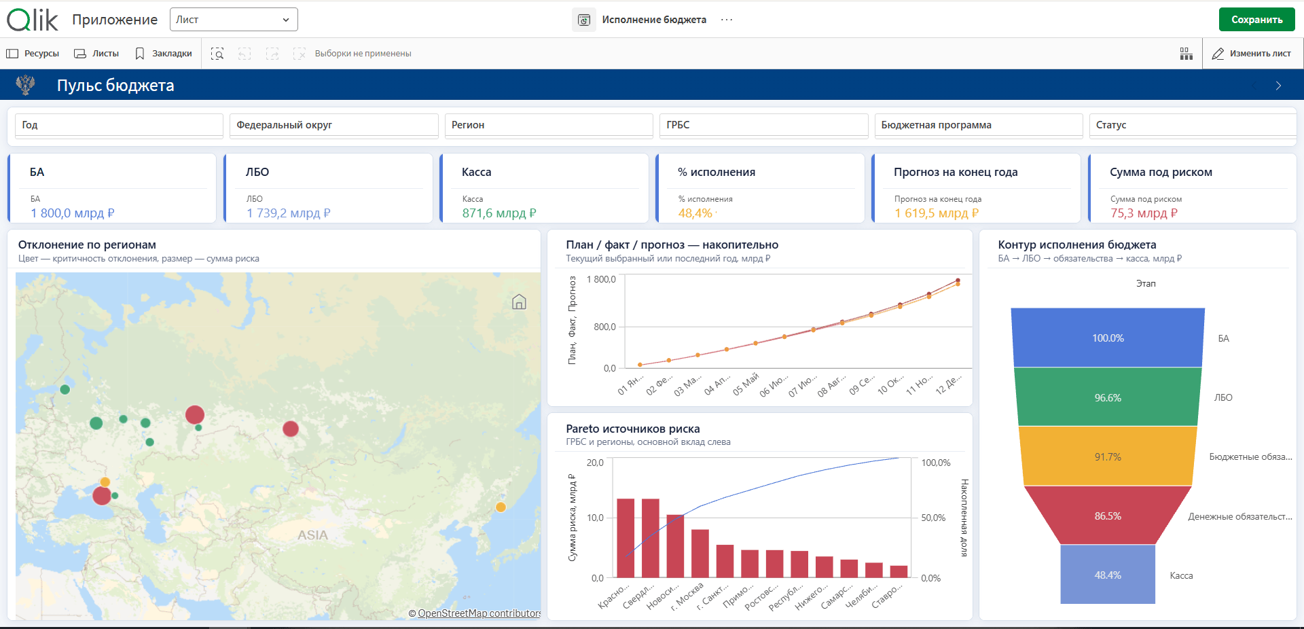Click the app icon beside Исполнение бюджета
The width and height of the screenshot is (1304, 629).
pyautogui.click(x=584, y=20)
